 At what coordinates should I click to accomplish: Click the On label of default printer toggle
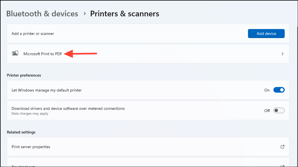(267, 90)
